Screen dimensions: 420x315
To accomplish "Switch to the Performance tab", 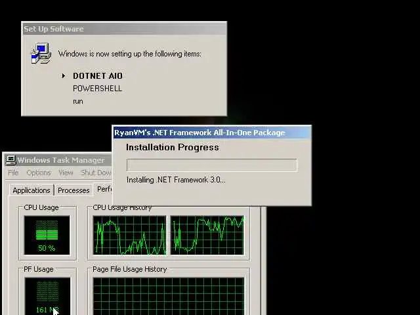I will pyautogui.click(x=104, y=190).
